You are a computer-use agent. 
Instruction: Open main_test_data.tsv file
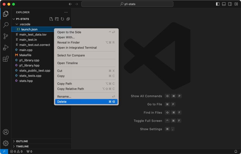[x=33, y=35]
